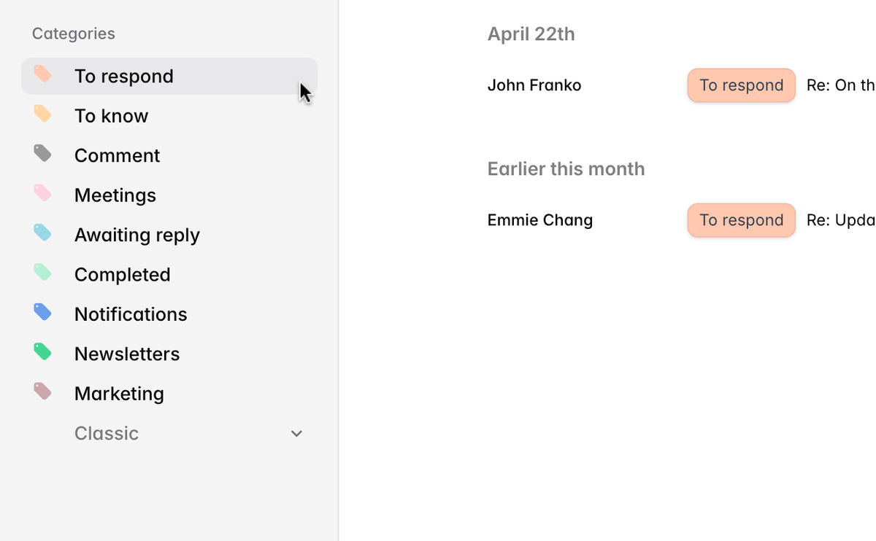
Task: Click To respond label on Emmie Chang's email
Action: tap(741, 220)
